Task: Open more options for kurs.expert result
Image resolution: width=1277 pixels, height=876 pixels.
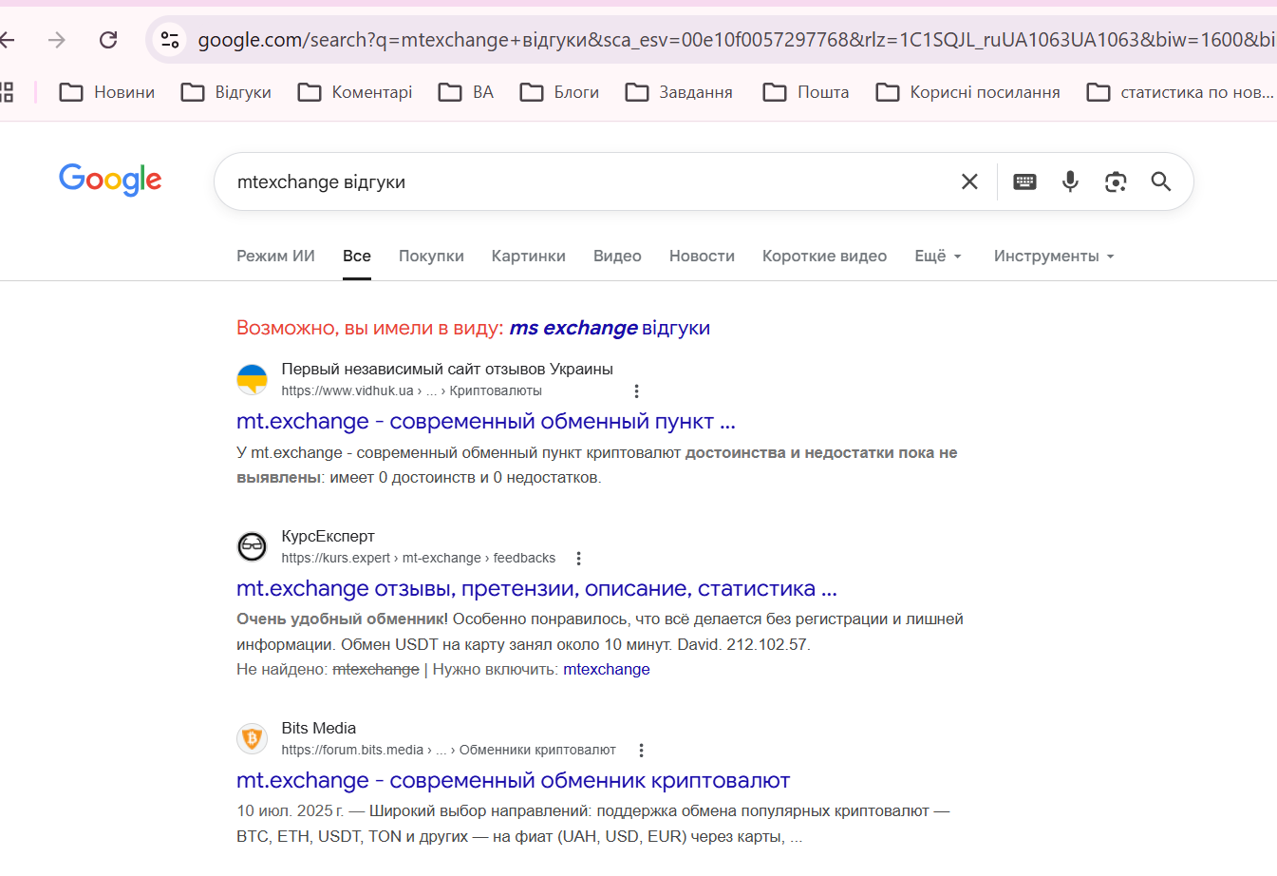Action: tap(578, 559)
